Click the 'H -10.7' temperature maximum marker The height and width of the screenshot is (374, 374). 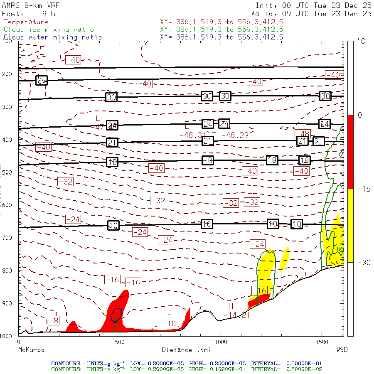click(x=175, y=320)
